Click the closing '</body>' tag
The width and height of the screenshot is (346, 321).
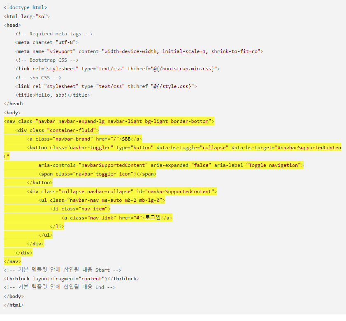click(x=14, y=296)
